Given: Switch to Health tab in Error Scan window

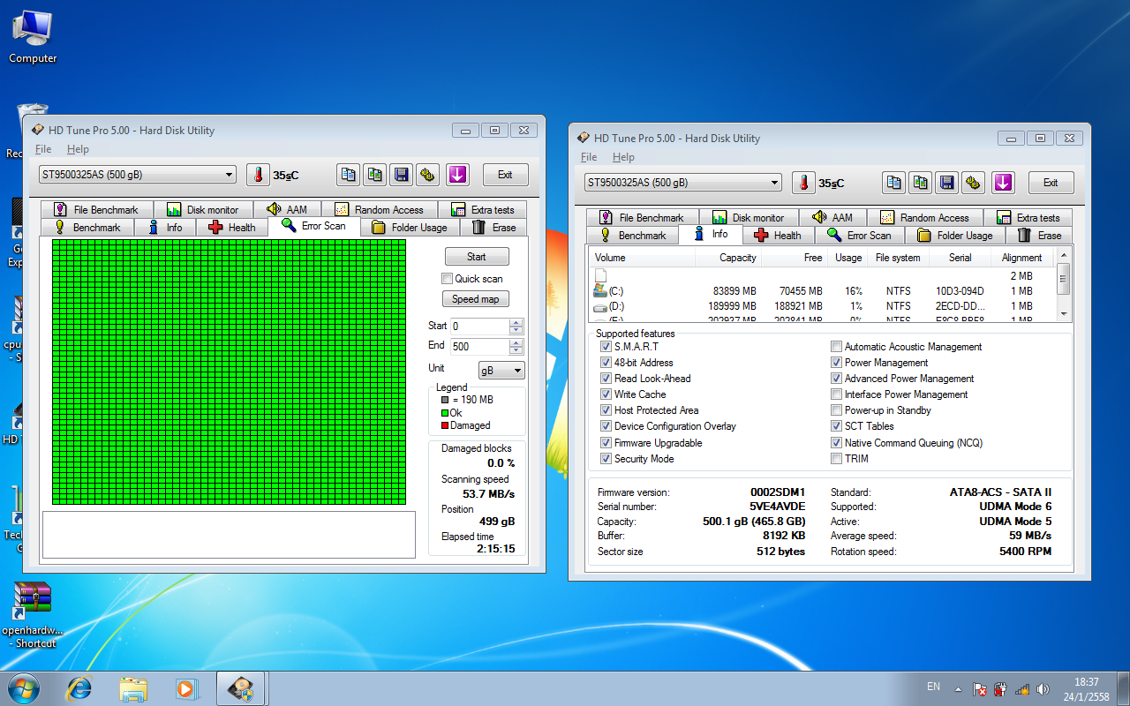Looking at the screenshot, I should (x=232, y=227).
